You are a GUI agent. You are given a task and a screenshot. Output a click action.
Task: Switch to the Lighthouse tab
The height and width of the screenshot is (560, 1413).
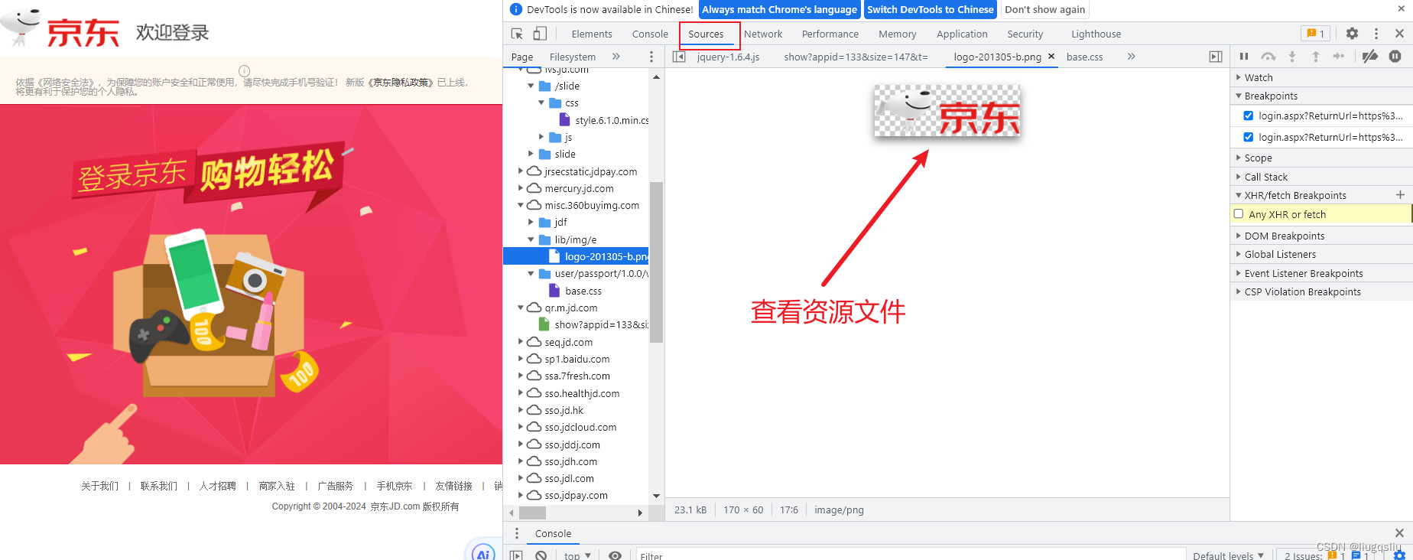1096,34
